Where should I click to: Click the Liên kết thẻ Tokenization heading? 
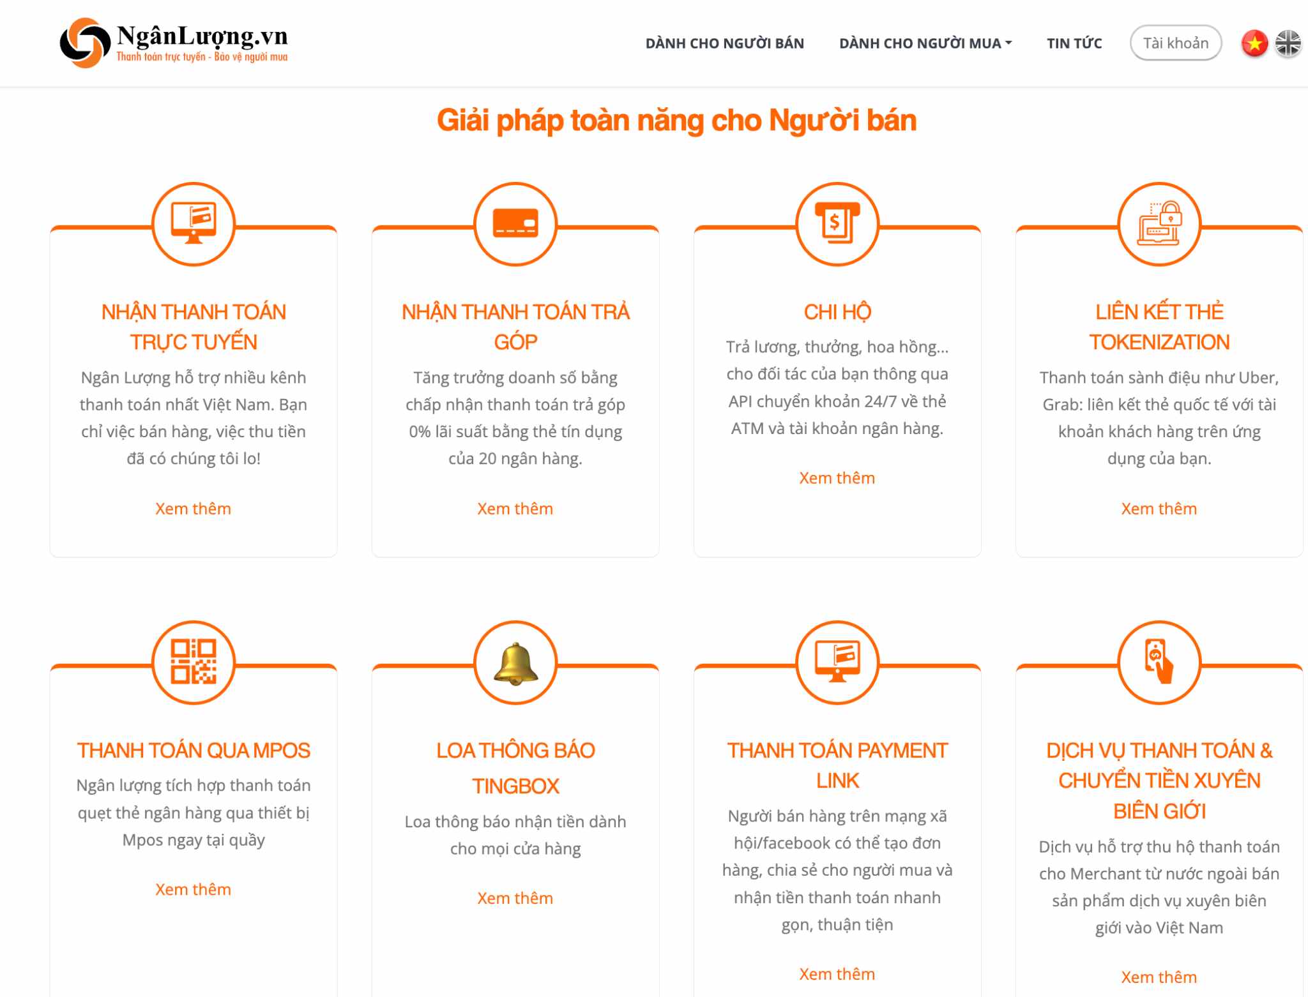(1159, 327)
